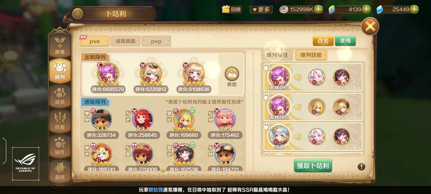
Task: Open the 技能 skills sidebar icon
Action: click(60, 121)
